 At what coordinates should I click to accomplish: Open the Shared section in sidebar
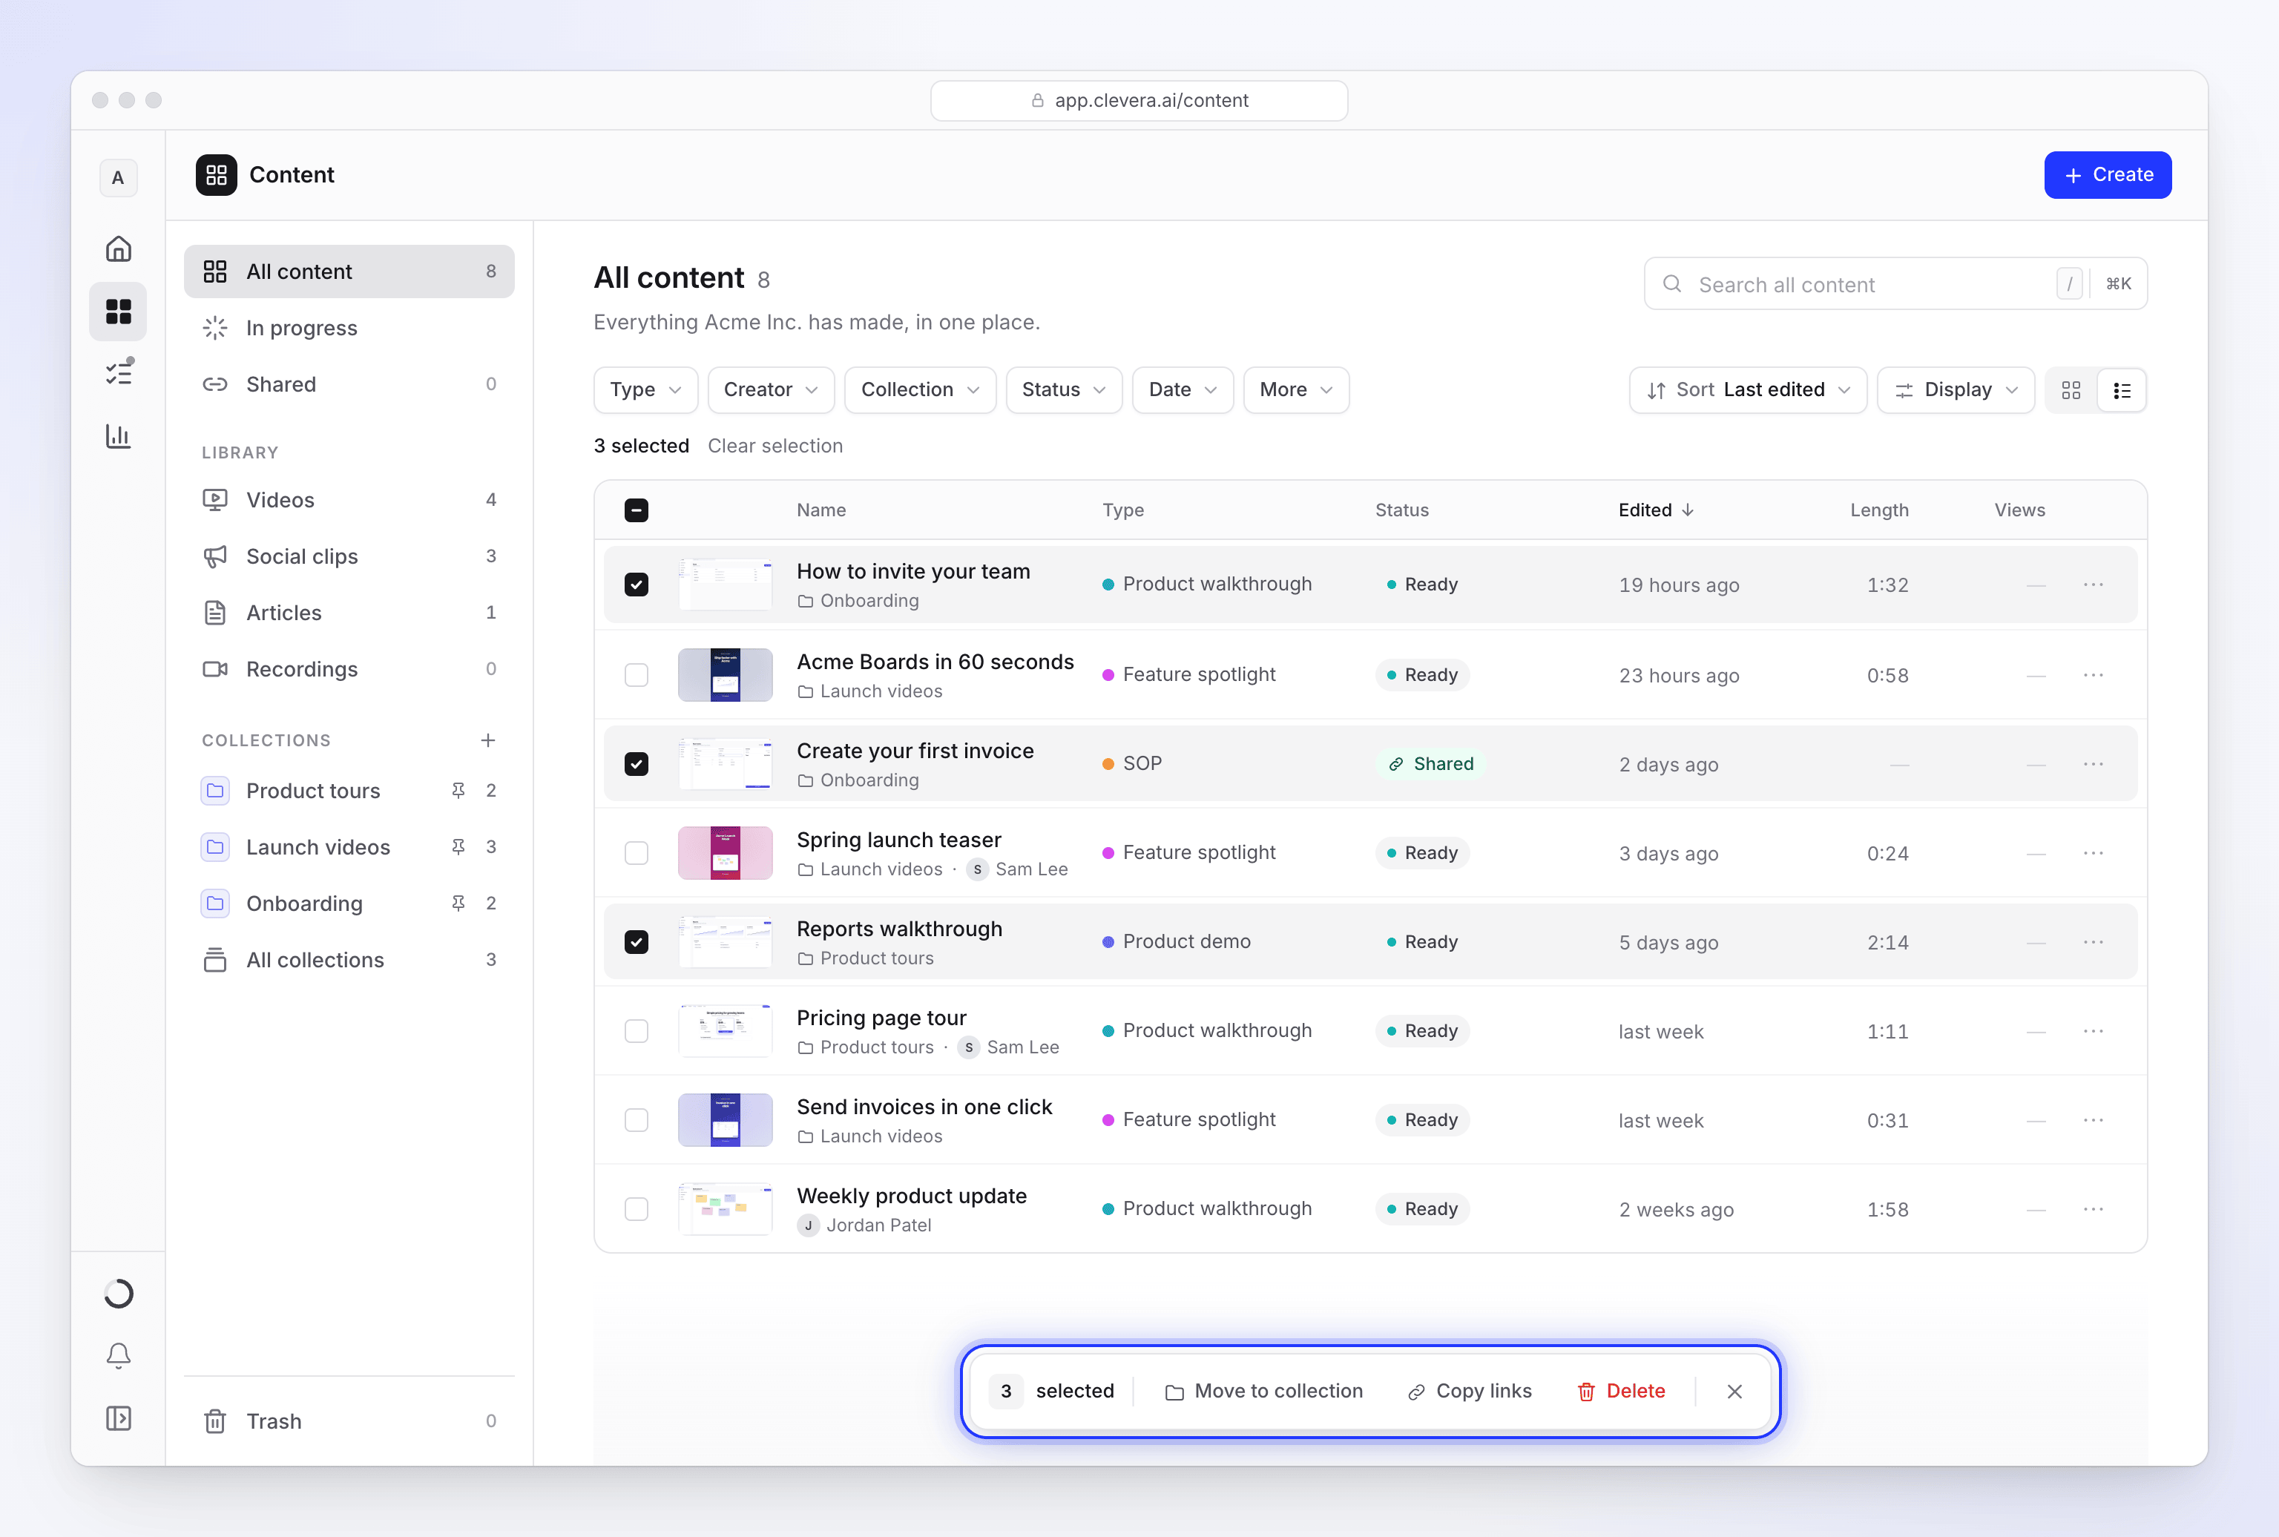tap(349, 384)
